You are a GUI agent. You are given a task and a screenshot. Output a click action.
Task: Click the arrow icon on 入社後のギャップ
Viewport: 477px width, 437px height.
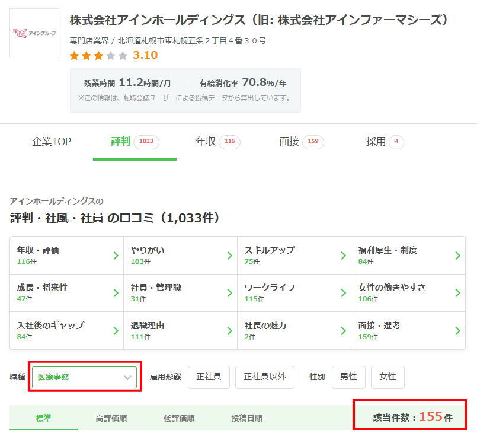[x=116, y=331]
